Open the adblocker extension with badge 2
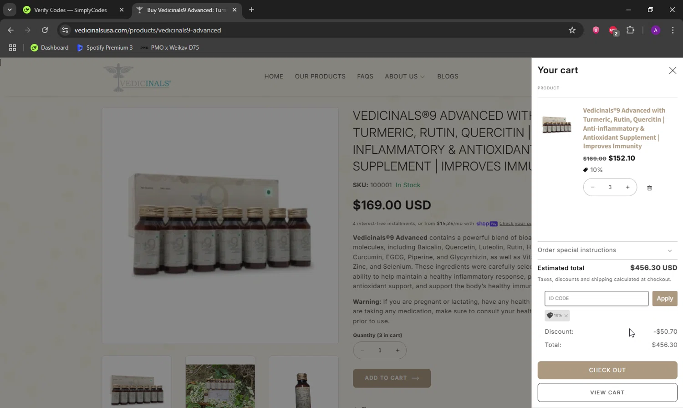The image size is (683, 408). click(x=613, y=31)
